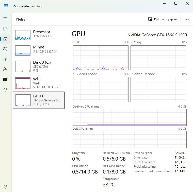193x192 pixels.
Task: Click the 3,8/15,9 GB (24 %) text
Action: tap(45, 51)
